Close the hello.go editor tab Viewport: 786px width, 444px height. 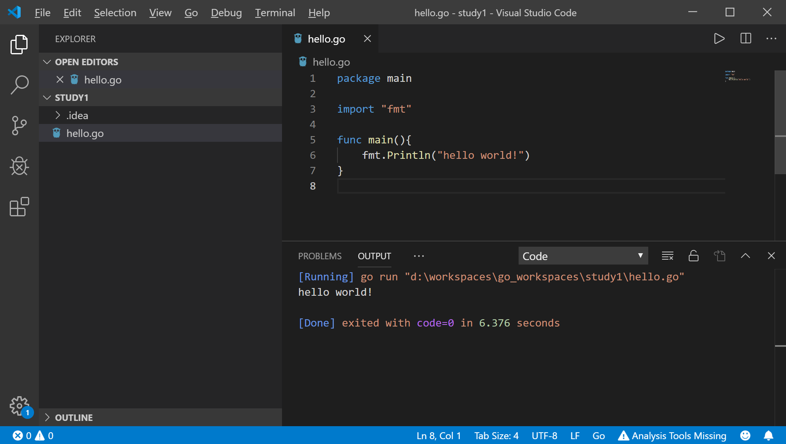tap(367, 38)
